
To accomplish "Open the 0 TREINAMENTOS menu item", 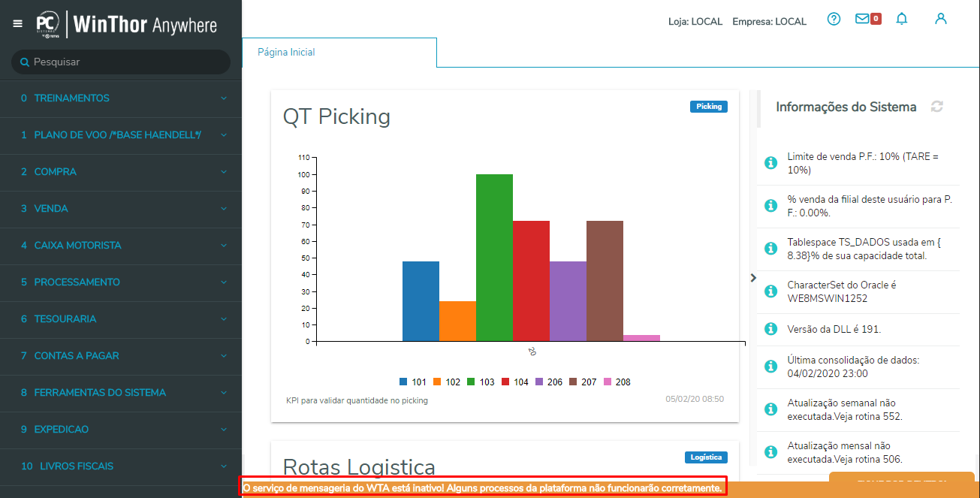I will 121,98.
